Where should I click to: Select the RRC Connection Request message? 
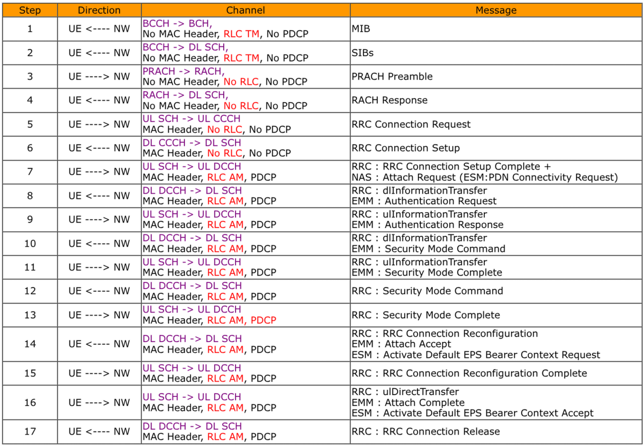point(411,125)
